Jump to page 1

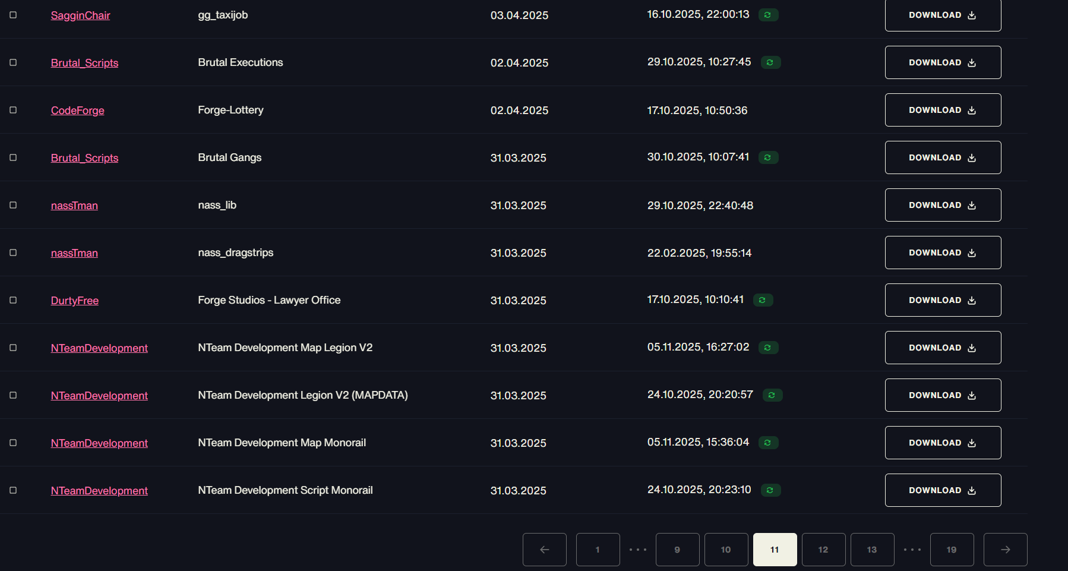(598, 550)
